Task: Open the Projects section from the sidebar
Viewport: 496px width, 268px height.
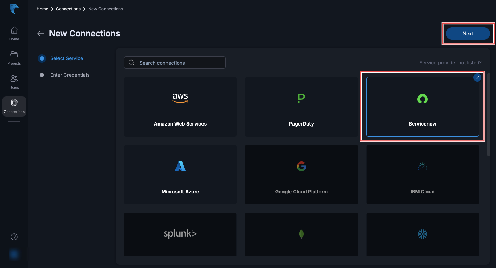Action: pos(14,58)
